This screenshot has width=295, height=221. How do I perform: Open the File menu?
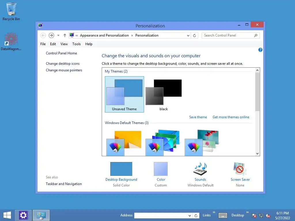[x=43, y=44]
